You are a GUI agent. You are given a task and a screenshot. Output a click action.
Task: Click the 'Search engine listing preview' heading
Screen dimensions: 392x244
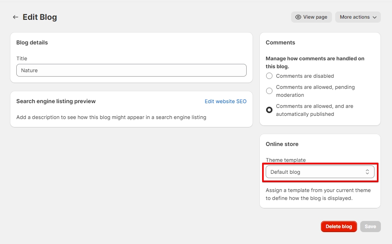56,101
